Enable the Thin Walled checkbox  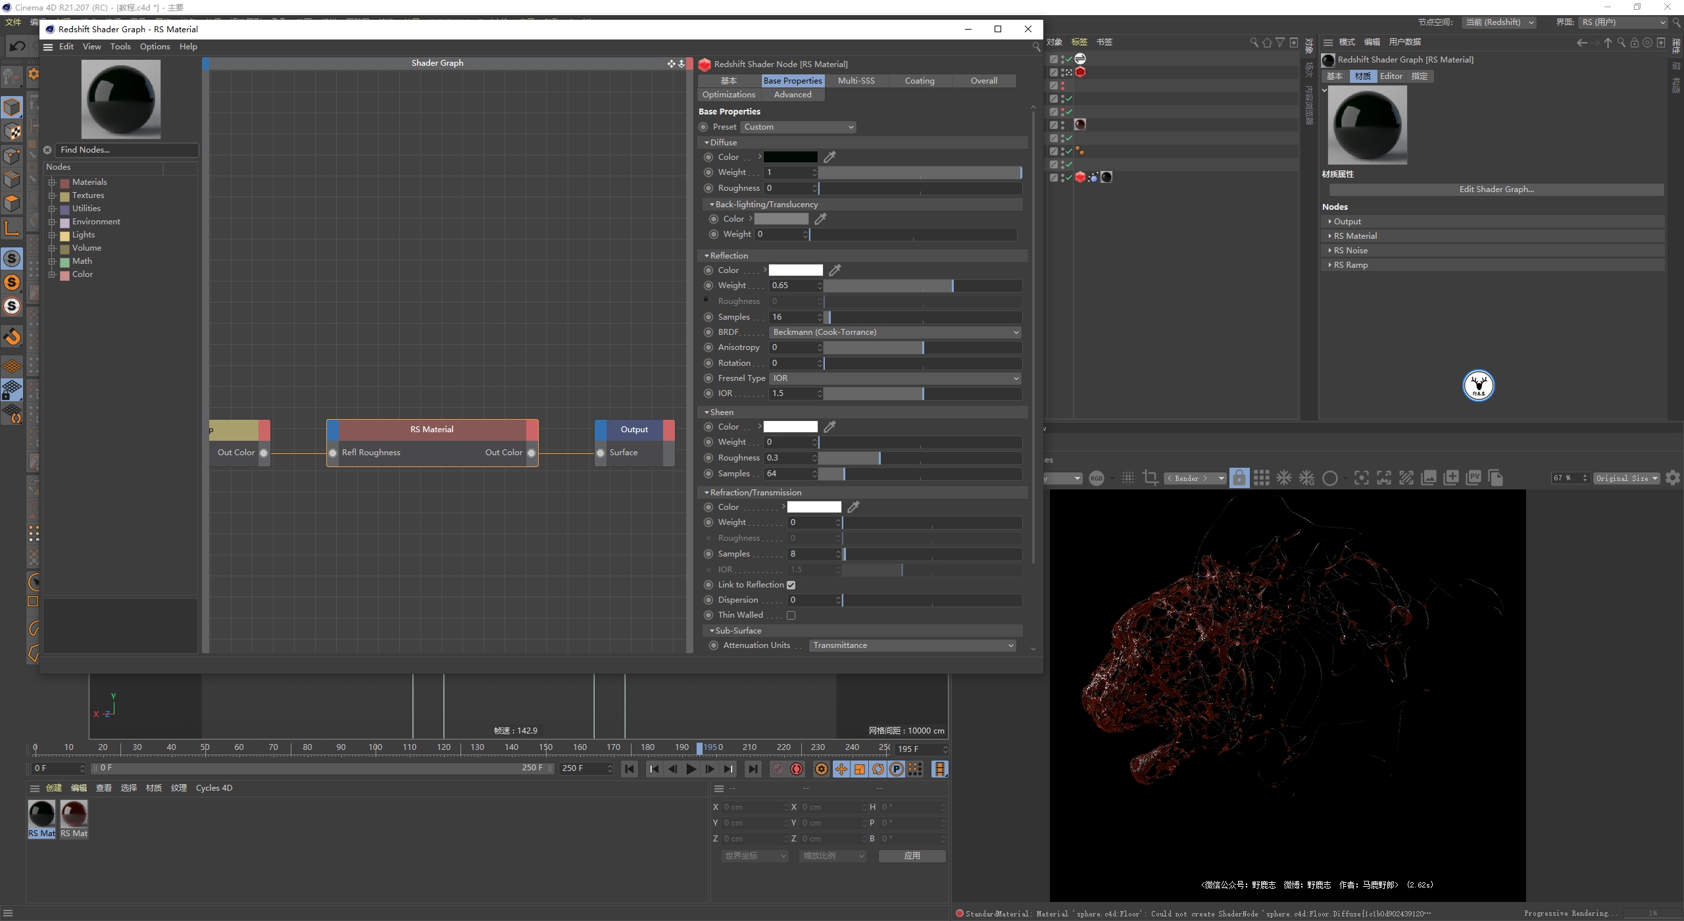791,615
